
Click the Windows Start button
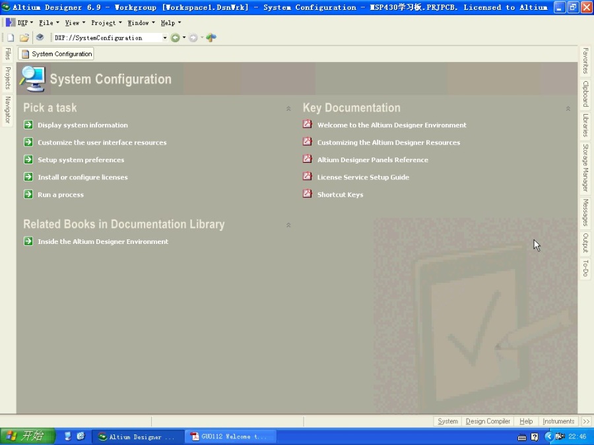(28, 436)
